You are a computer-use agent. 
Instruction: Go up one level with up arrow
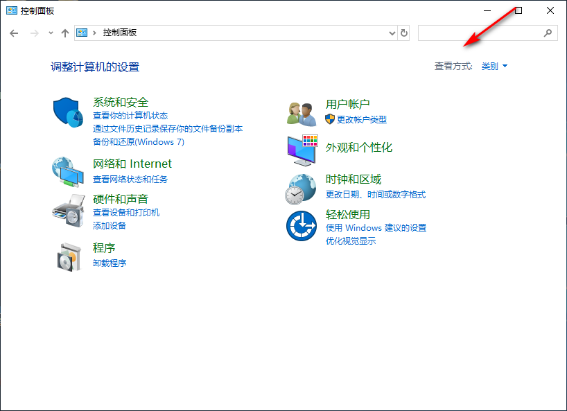[65, 33]
